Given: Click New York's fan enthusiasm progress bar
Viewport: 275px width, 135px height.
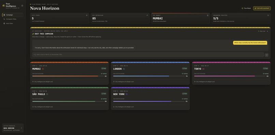Looking at the screenshot, I should (x=149, y=101).
